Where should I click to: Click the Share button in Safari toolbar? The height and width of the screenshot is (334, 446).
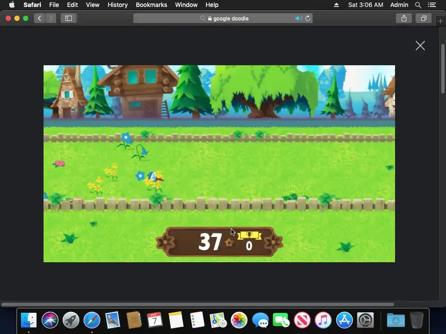404,18
